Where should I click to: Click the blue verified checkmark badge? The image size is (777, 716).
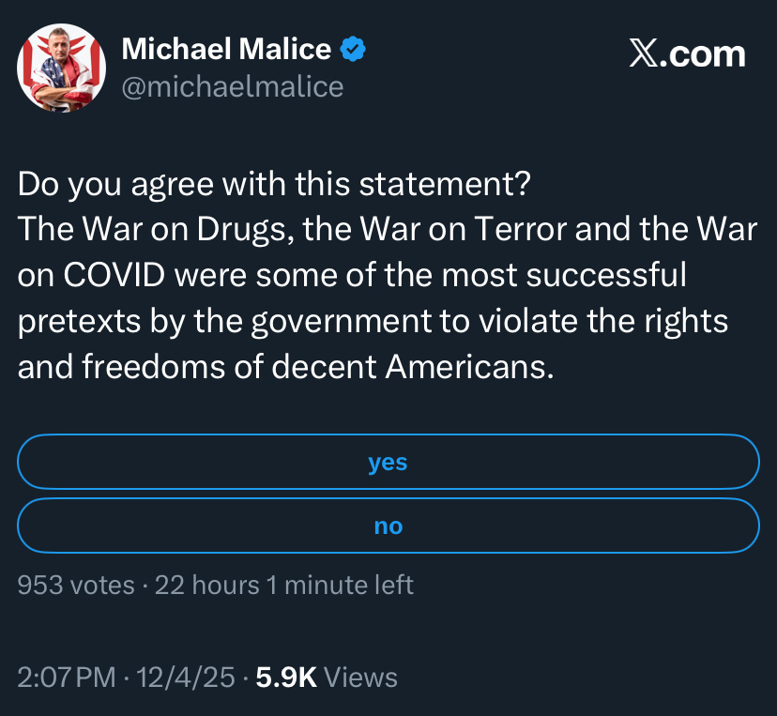coord(353,50)
